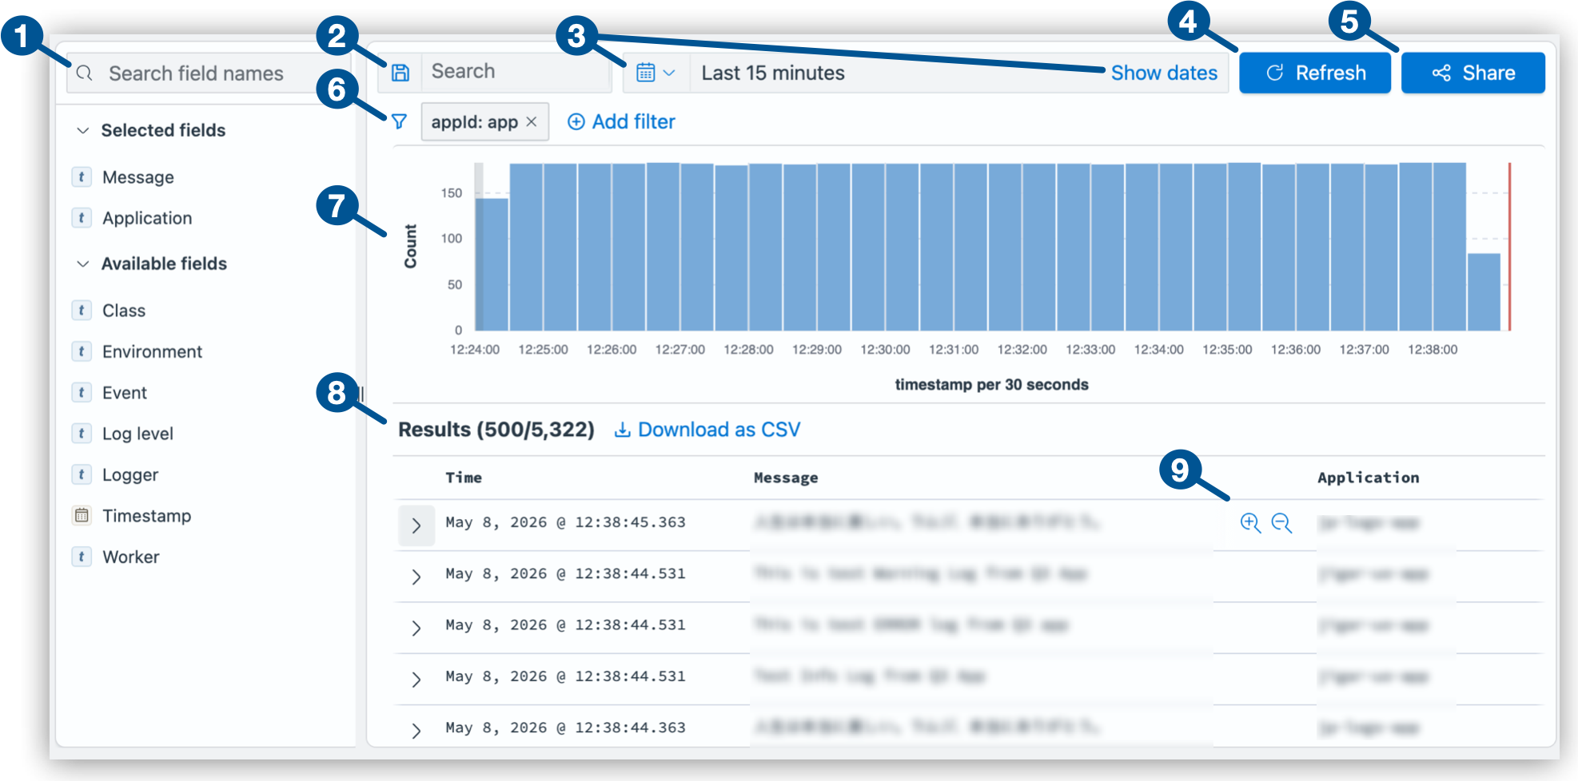The width and height of the screenshot is (1578, 781).
Task: Open the calendar quick date menu
Action: tap(656, 73)
